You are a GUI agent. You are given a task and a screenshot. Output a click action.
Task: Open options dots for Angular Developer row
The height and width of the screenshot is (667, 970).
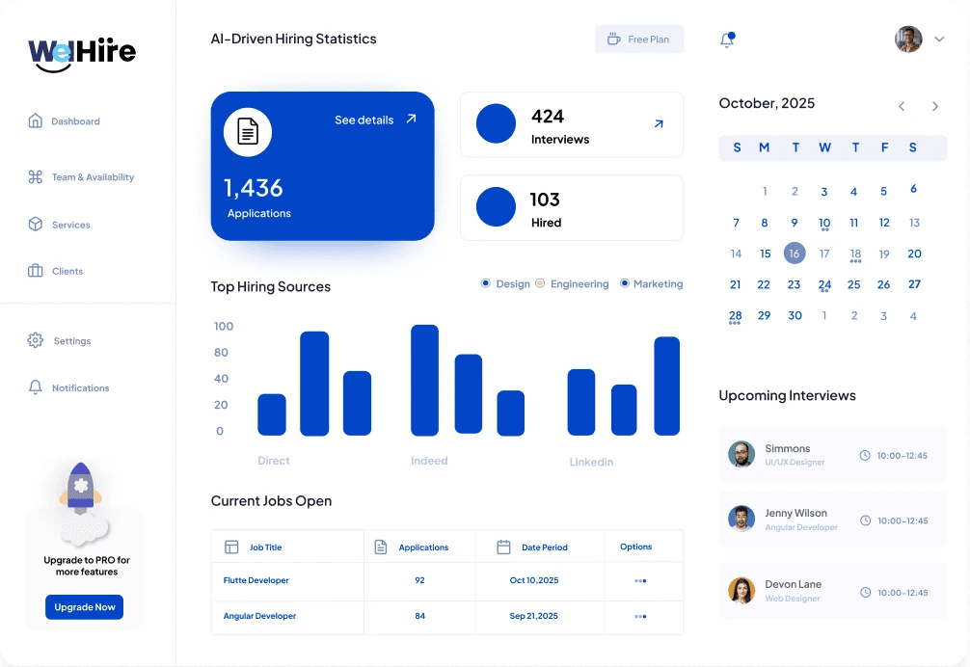(640, 616)
